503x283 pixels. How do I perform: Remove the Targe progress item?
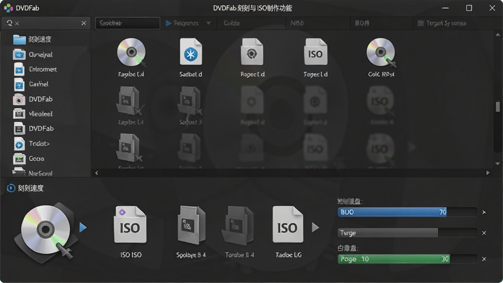(484, 233)
